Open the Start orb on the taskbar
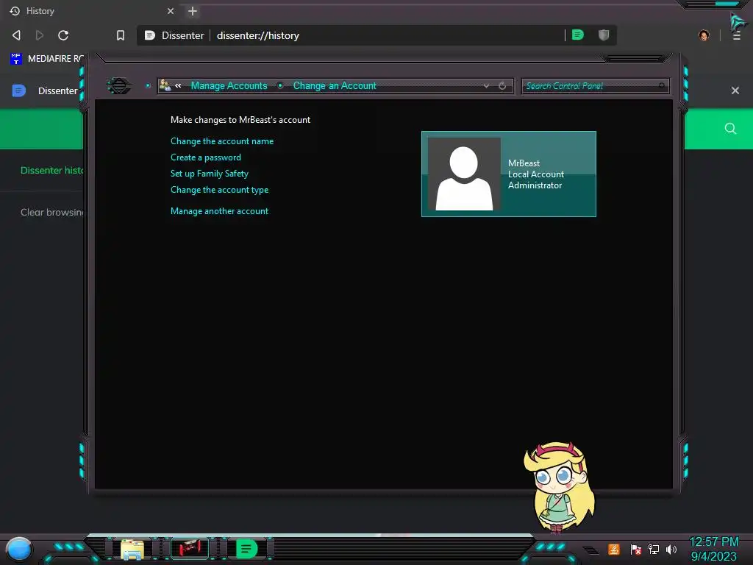The height and width of the screenshot is (565, 753). (x=18, y=550)
